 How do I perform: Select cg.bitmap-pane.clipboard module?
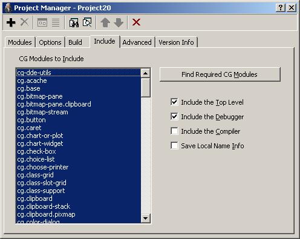[x=79, y=104]
